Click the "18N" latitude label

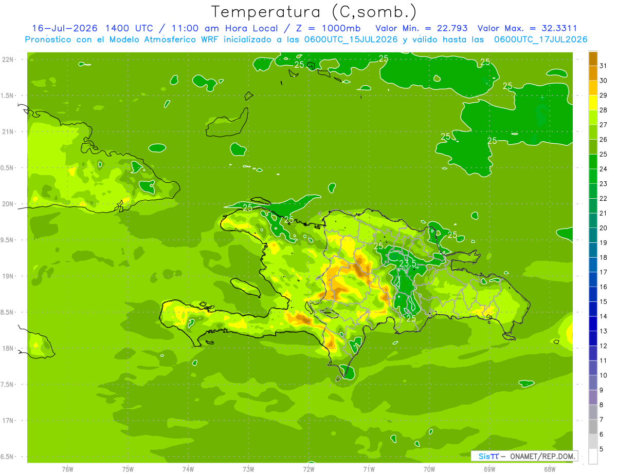click(8, 349)
